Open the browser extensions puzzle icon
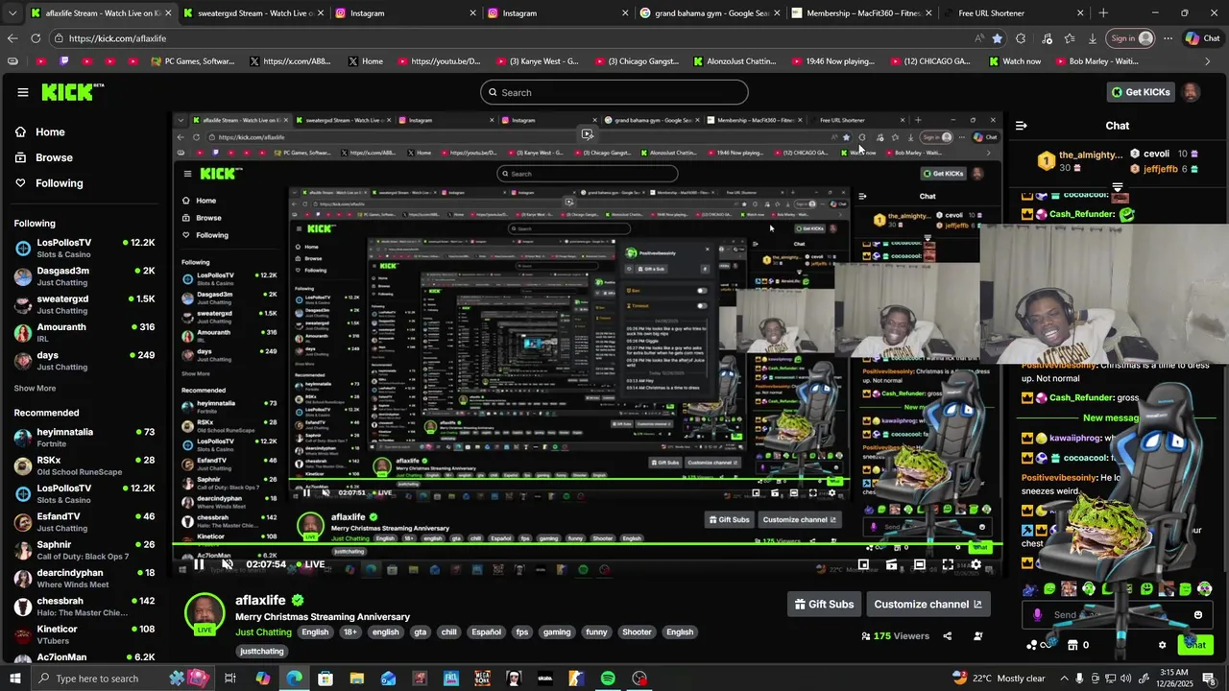Image resolution: width=1229 pixels, height=691 pixels. pos(1021,38)
